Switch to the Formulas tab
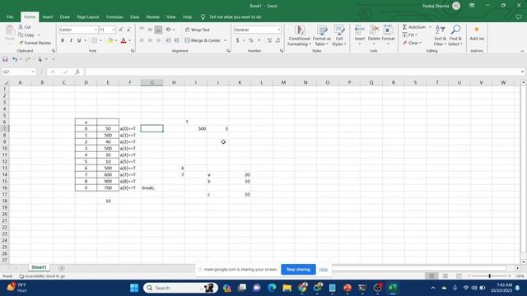This screenshot has width=527, height=296. (x=114, y=16)
